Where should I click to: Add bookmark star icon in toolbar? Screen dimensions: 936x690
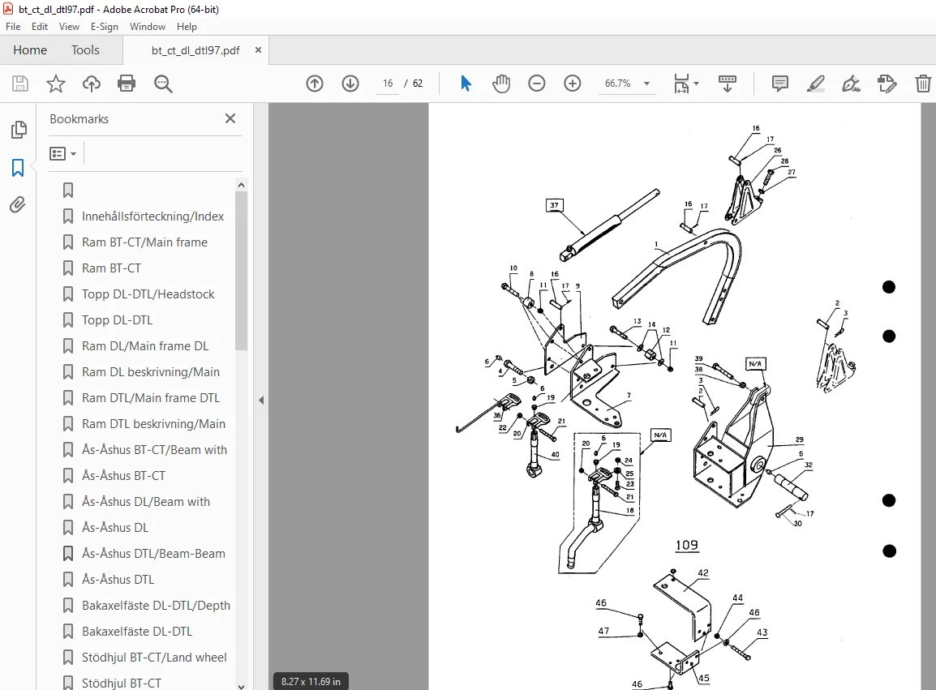pos(55,84)
